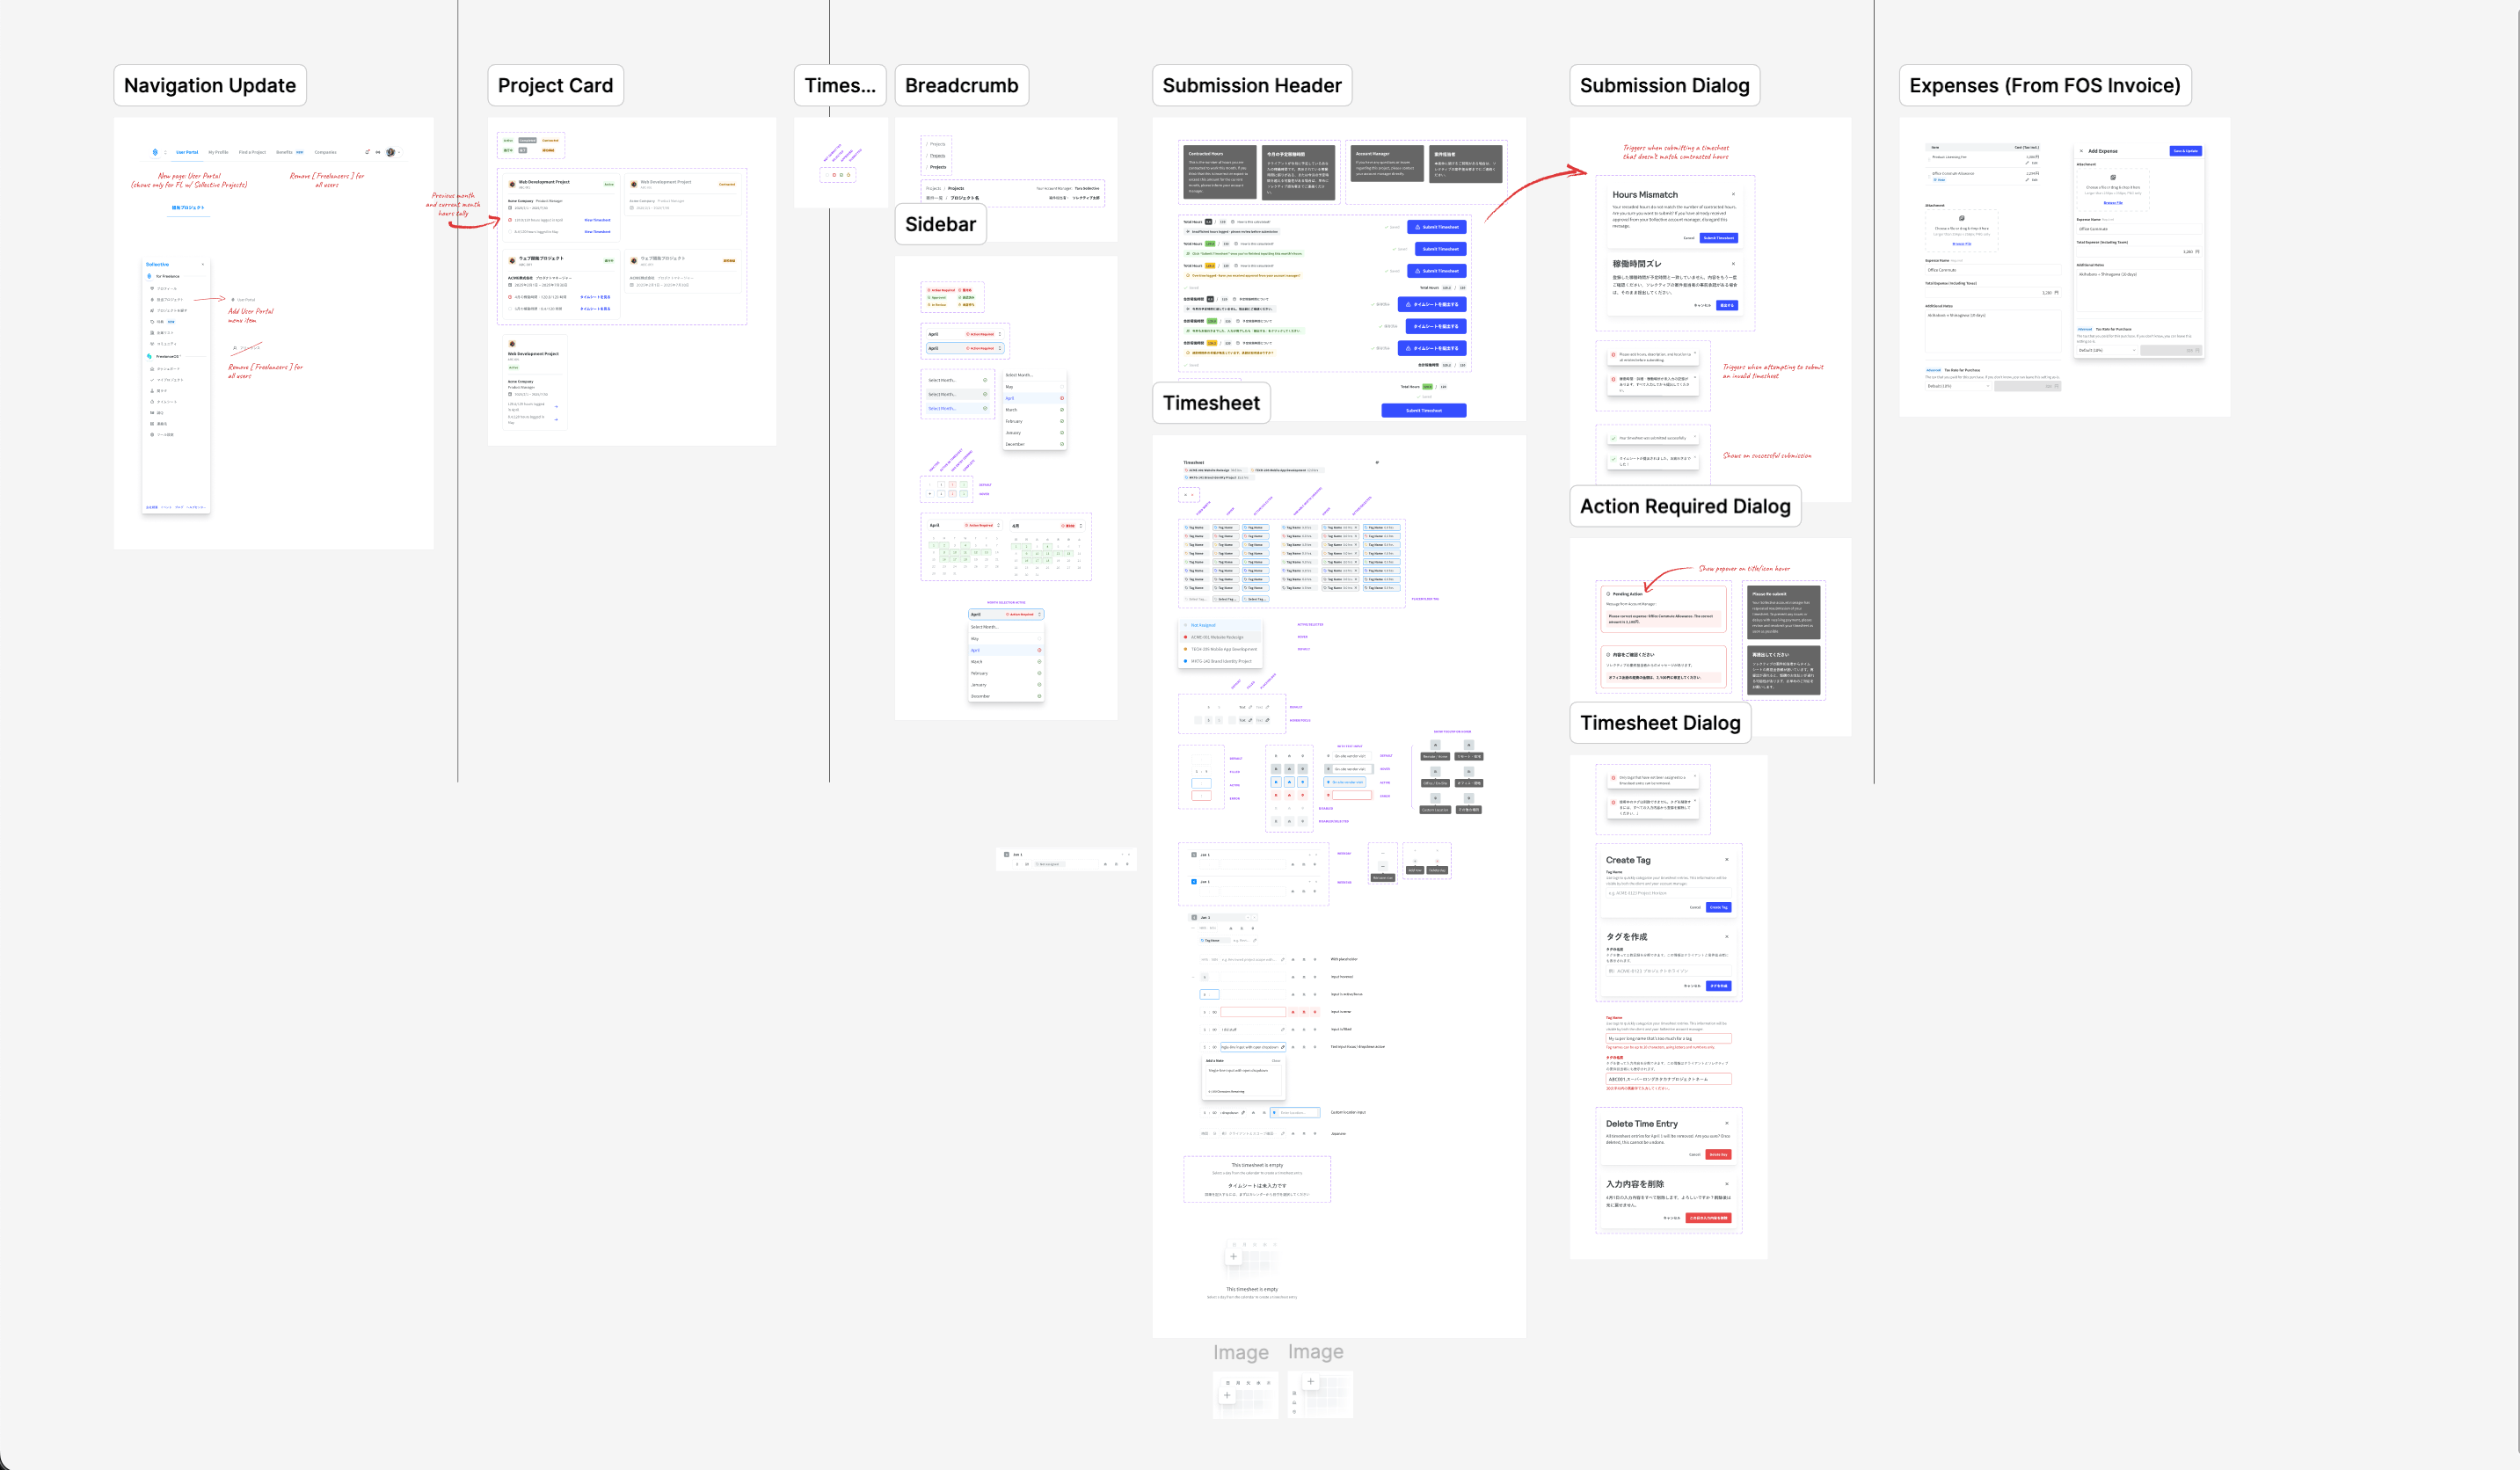Viewport: 2520px width, 1470px height.
Task: Select the April radio option in the month list
Action: pyautogui.click(x=1010, y=398)
